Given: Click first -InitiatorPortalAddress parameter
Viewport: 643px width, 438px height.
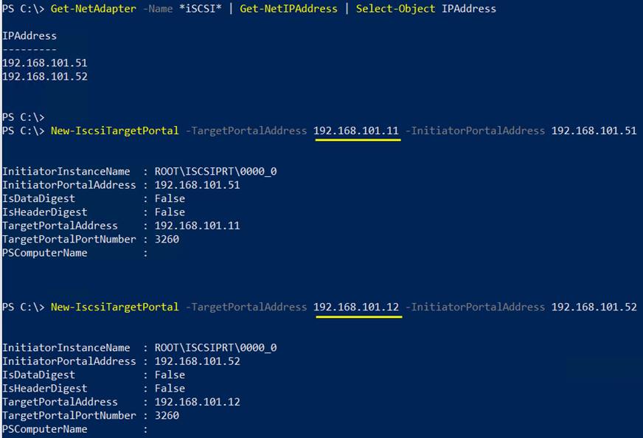Looking at the screenshot, I should click(475, 131).
